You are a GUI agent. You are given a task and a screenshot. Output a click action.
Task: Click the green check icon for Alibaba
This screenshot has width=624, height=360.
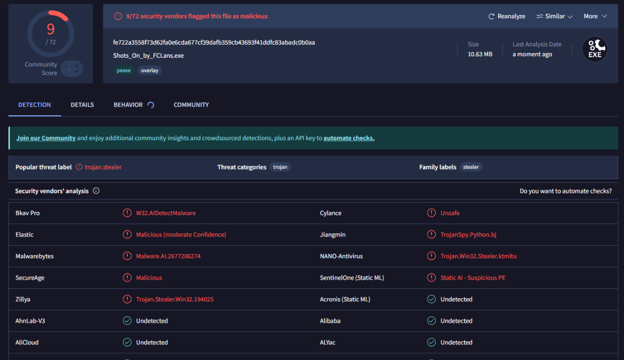tap(431, 321)
